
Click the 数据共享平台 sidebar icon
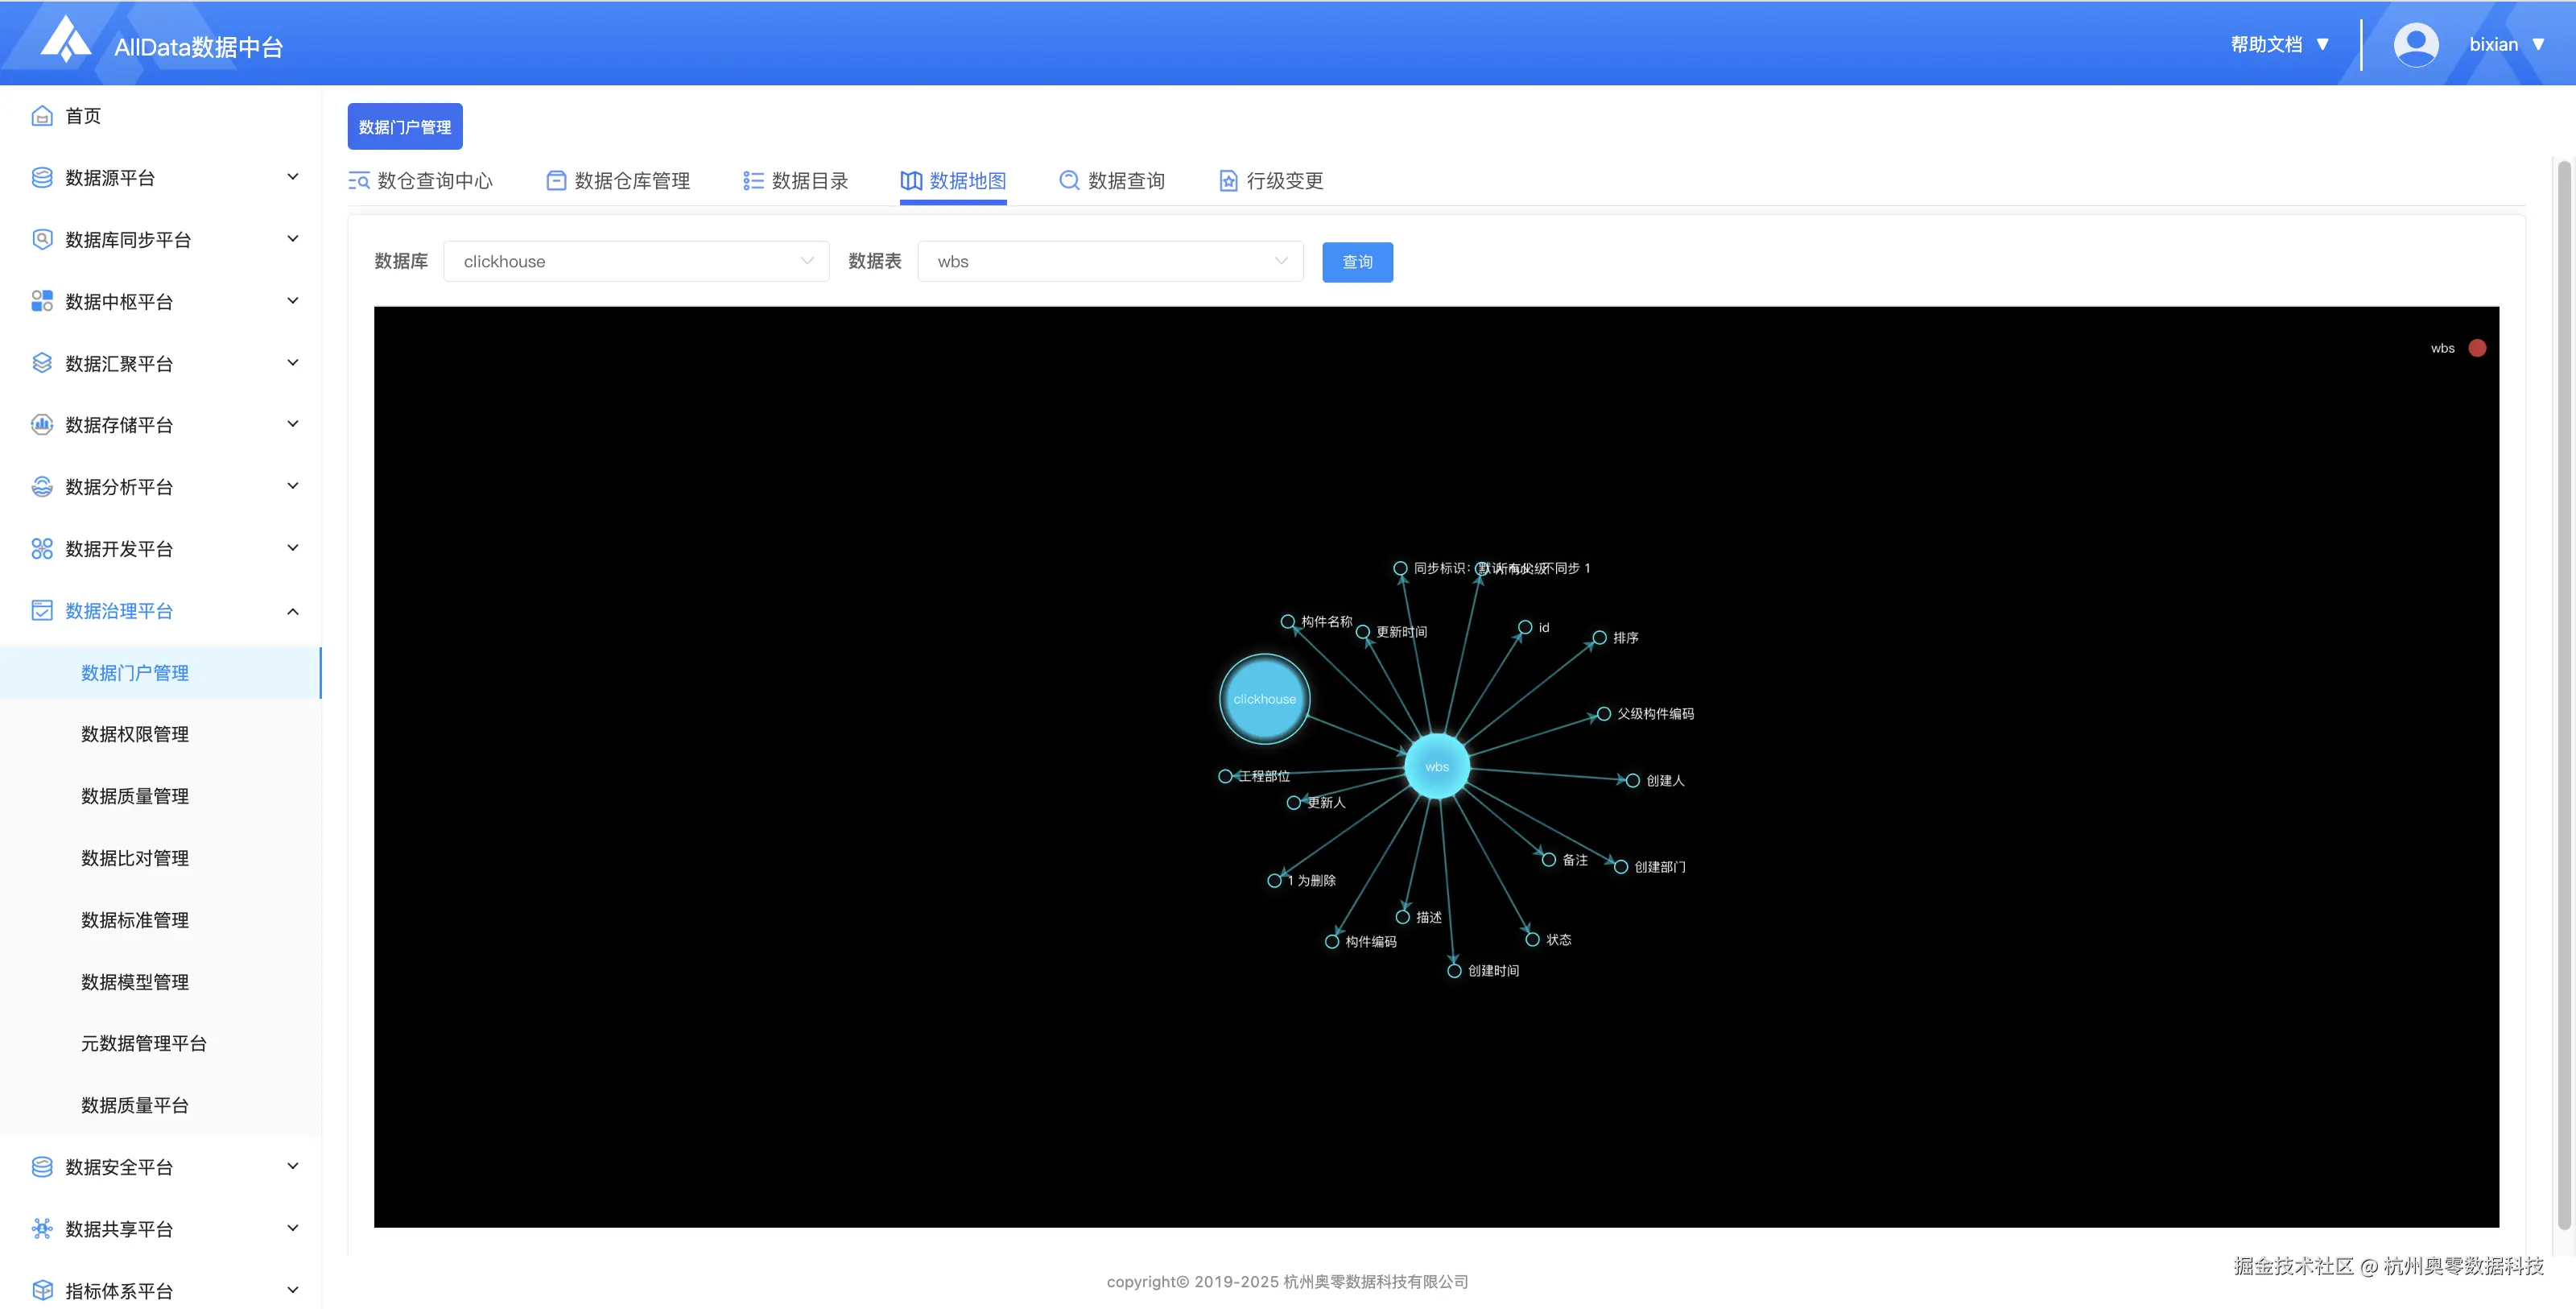(42, 1229)
